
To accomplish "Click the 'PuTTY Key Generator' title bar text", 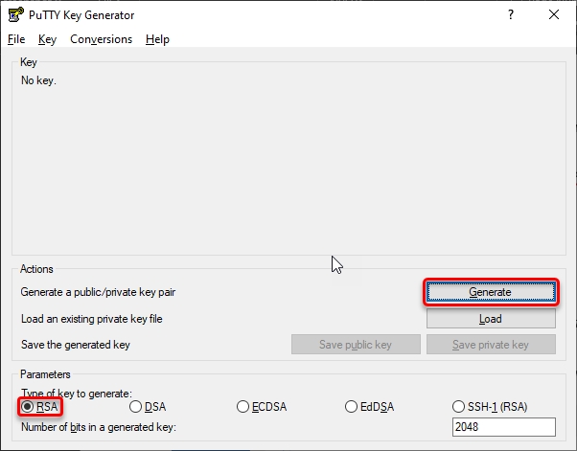I will (81, 14).
